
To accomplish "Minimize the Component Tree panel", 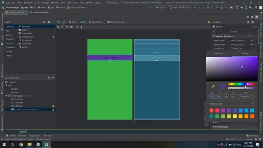I will coord(53,78).
